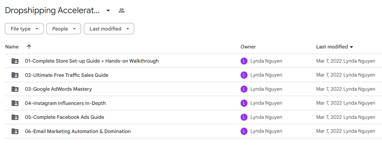Click the Dropshipping Accelerat... folder title
The image size is (382, 152).
coord(52,11)
